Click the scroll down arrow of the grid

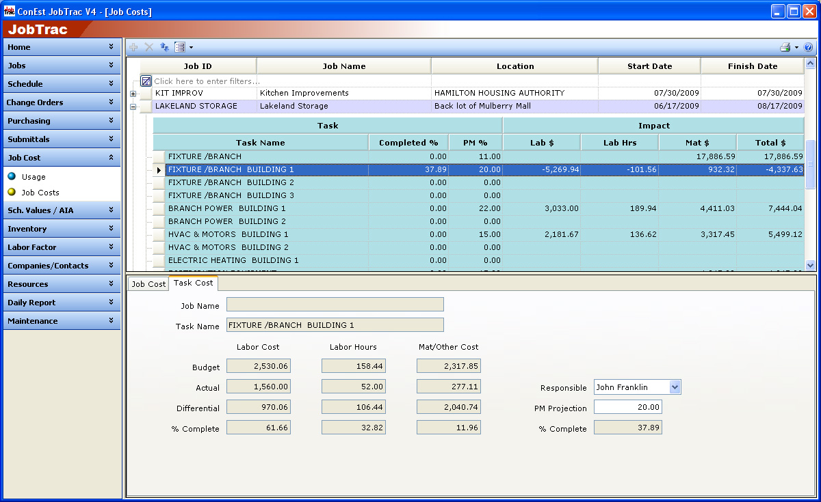tap(811, 265)
